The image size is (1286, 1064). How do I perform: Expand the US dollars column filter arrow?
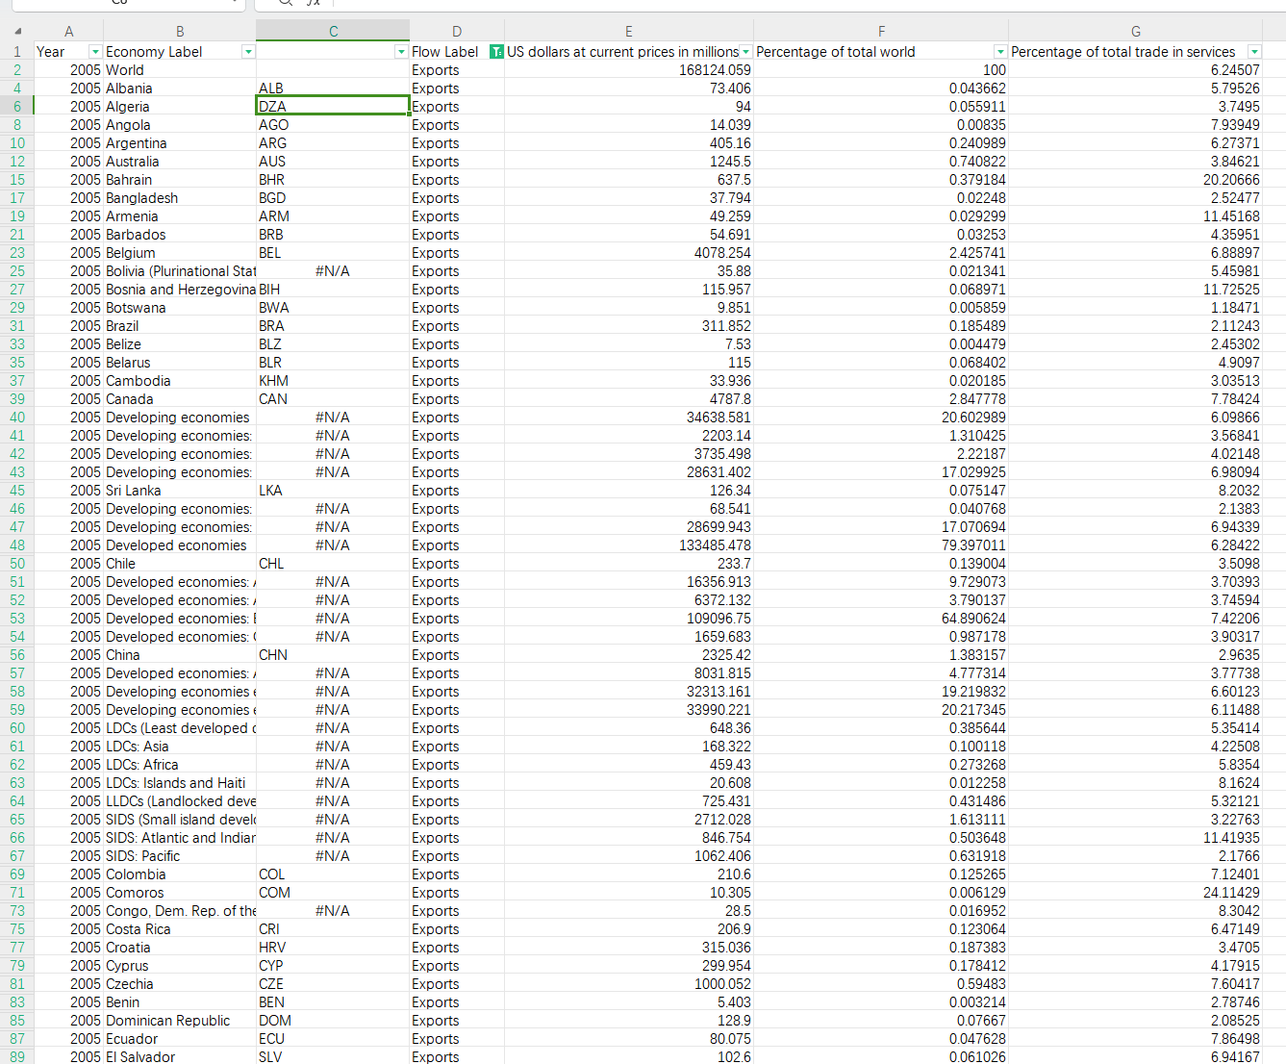[746, 52]
